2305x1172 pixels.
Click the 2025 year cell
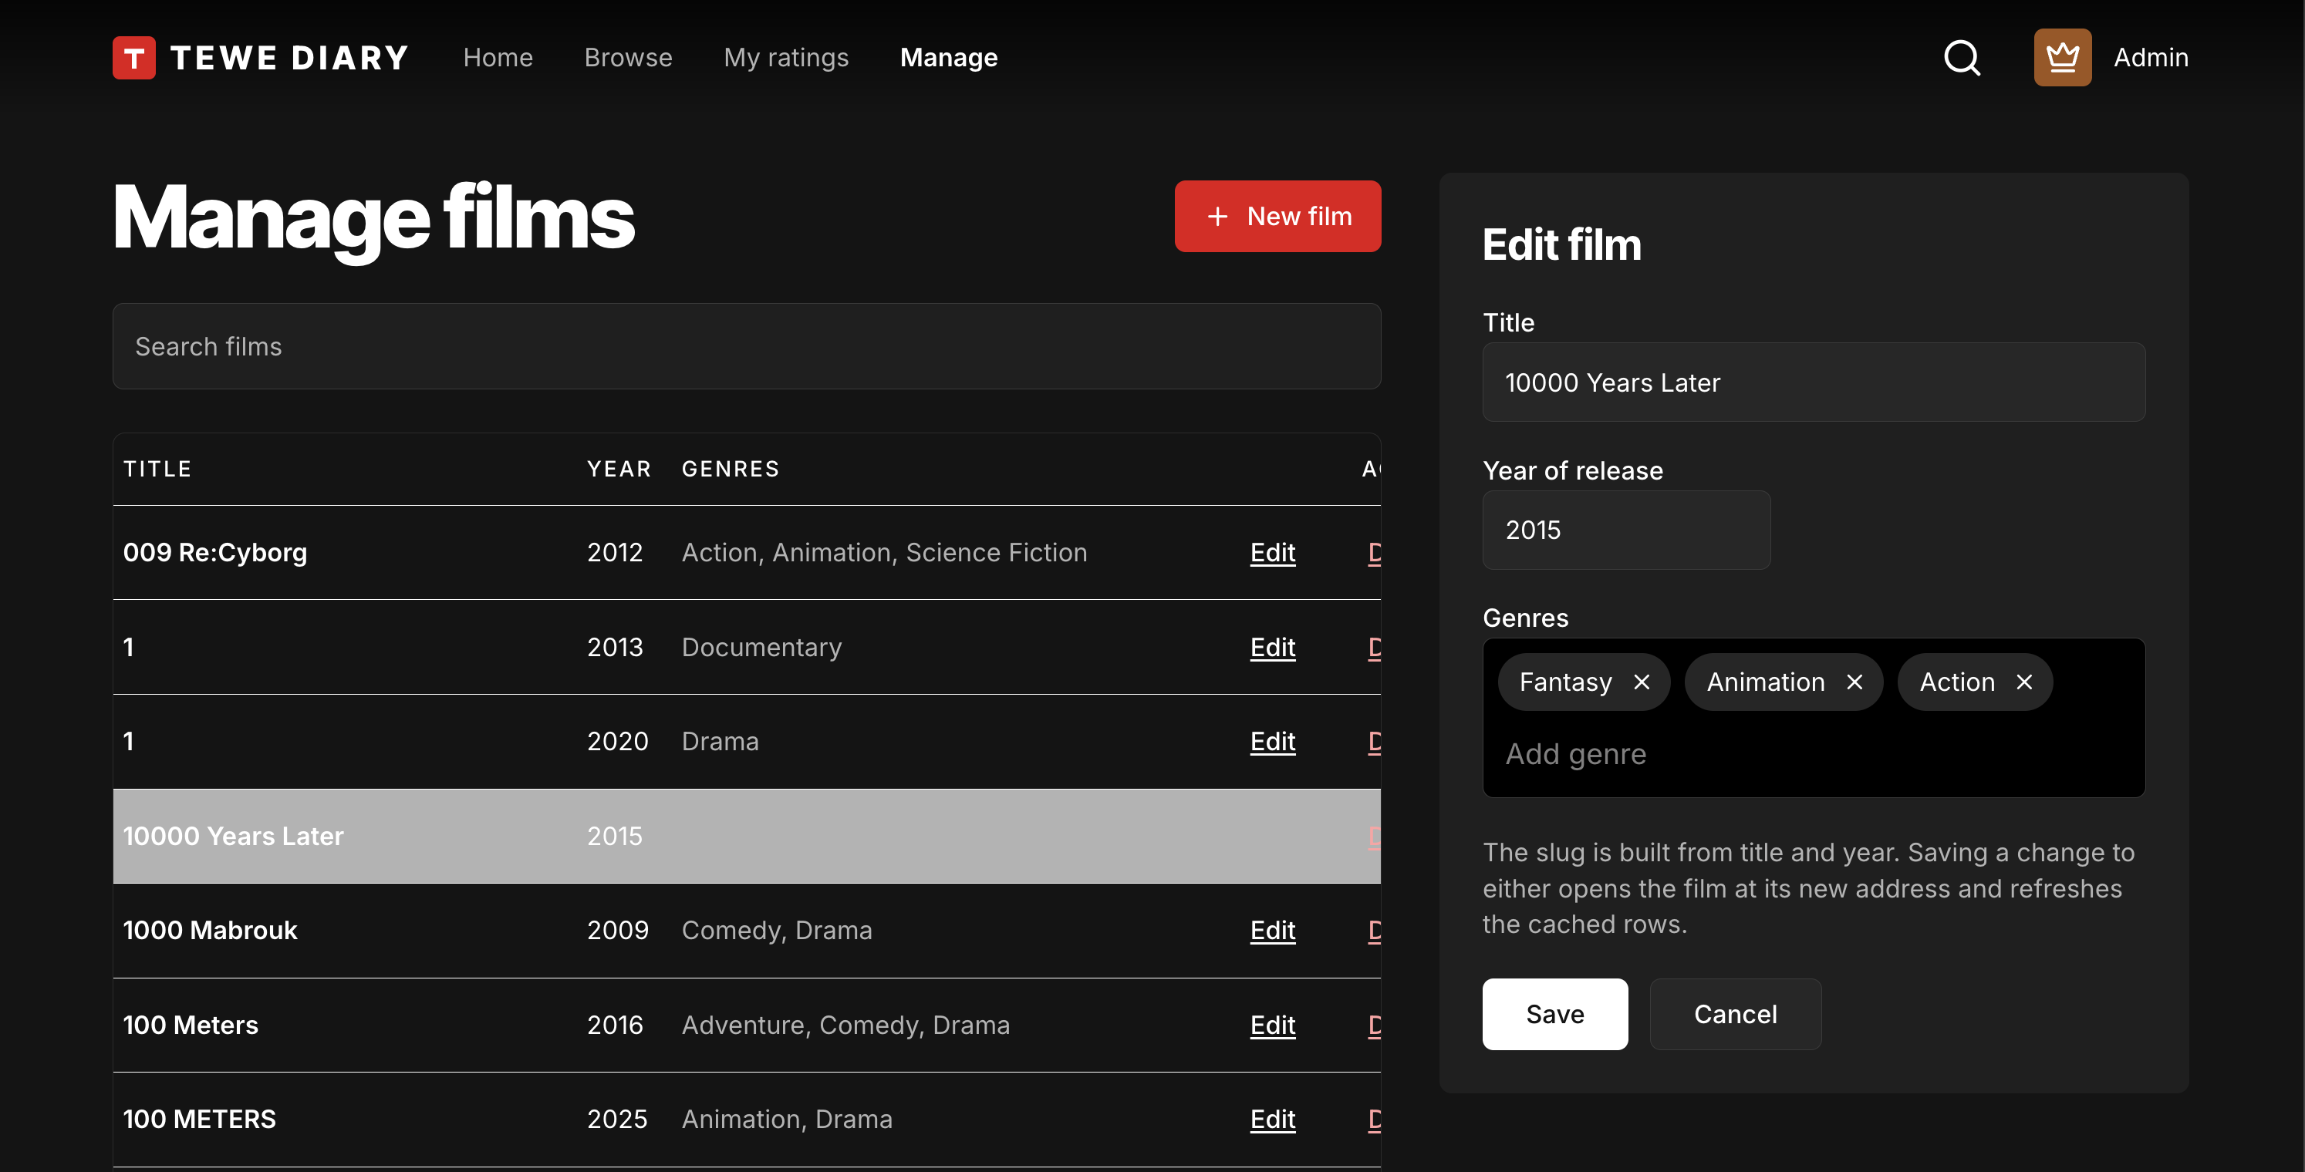pyautogui.click(x=616, y=1118)
